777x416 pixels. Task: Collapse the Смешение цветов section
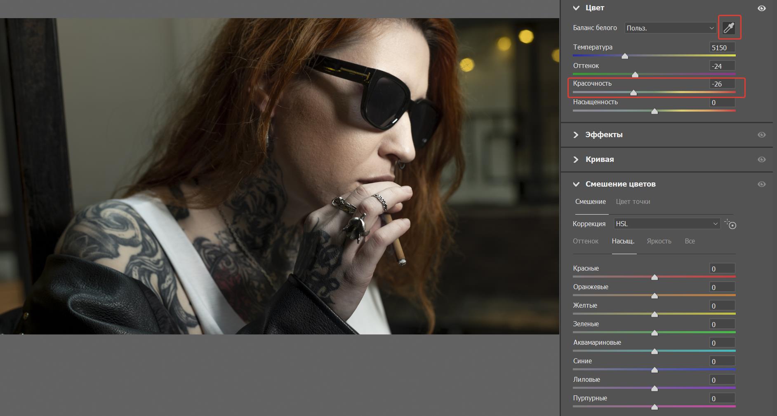[x=576, y=184]
